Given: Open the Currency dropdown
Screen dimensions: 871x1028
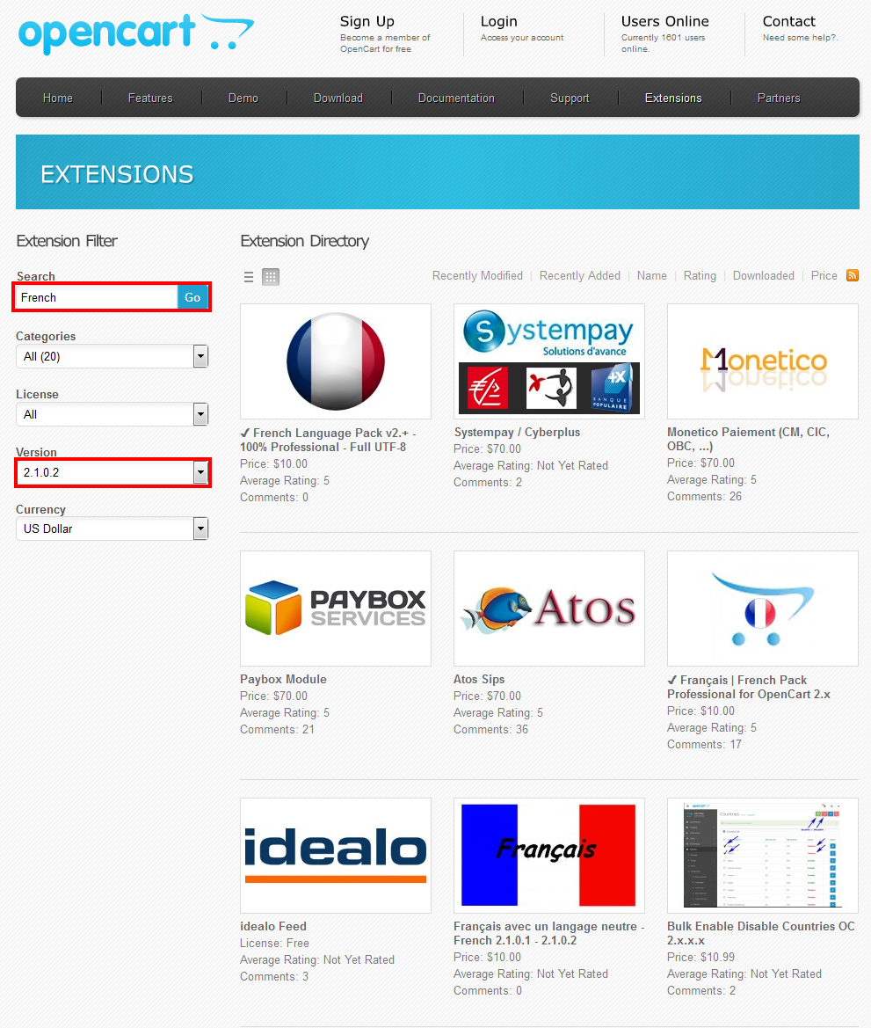Looking at the screenshot, I should pos(113,529).
